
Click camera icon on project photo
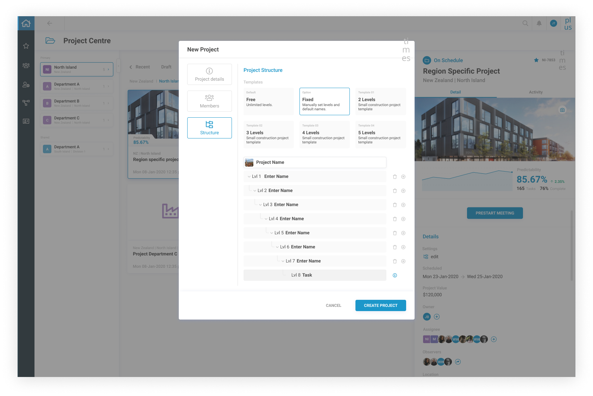click(562, 110)
